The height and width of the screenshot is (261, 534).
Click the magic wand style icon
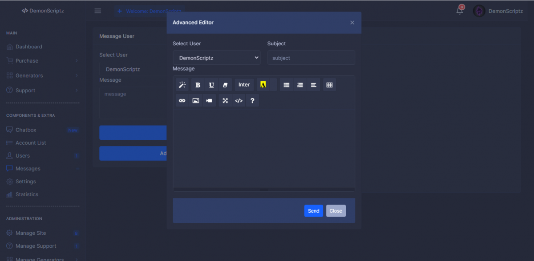(x=182, y=85)
